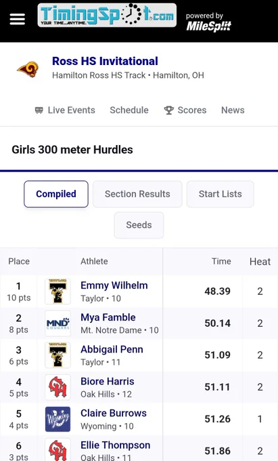Open Claire Burrows athlete profile
This screenshot has height=461, width=278.
click(114, 413)
